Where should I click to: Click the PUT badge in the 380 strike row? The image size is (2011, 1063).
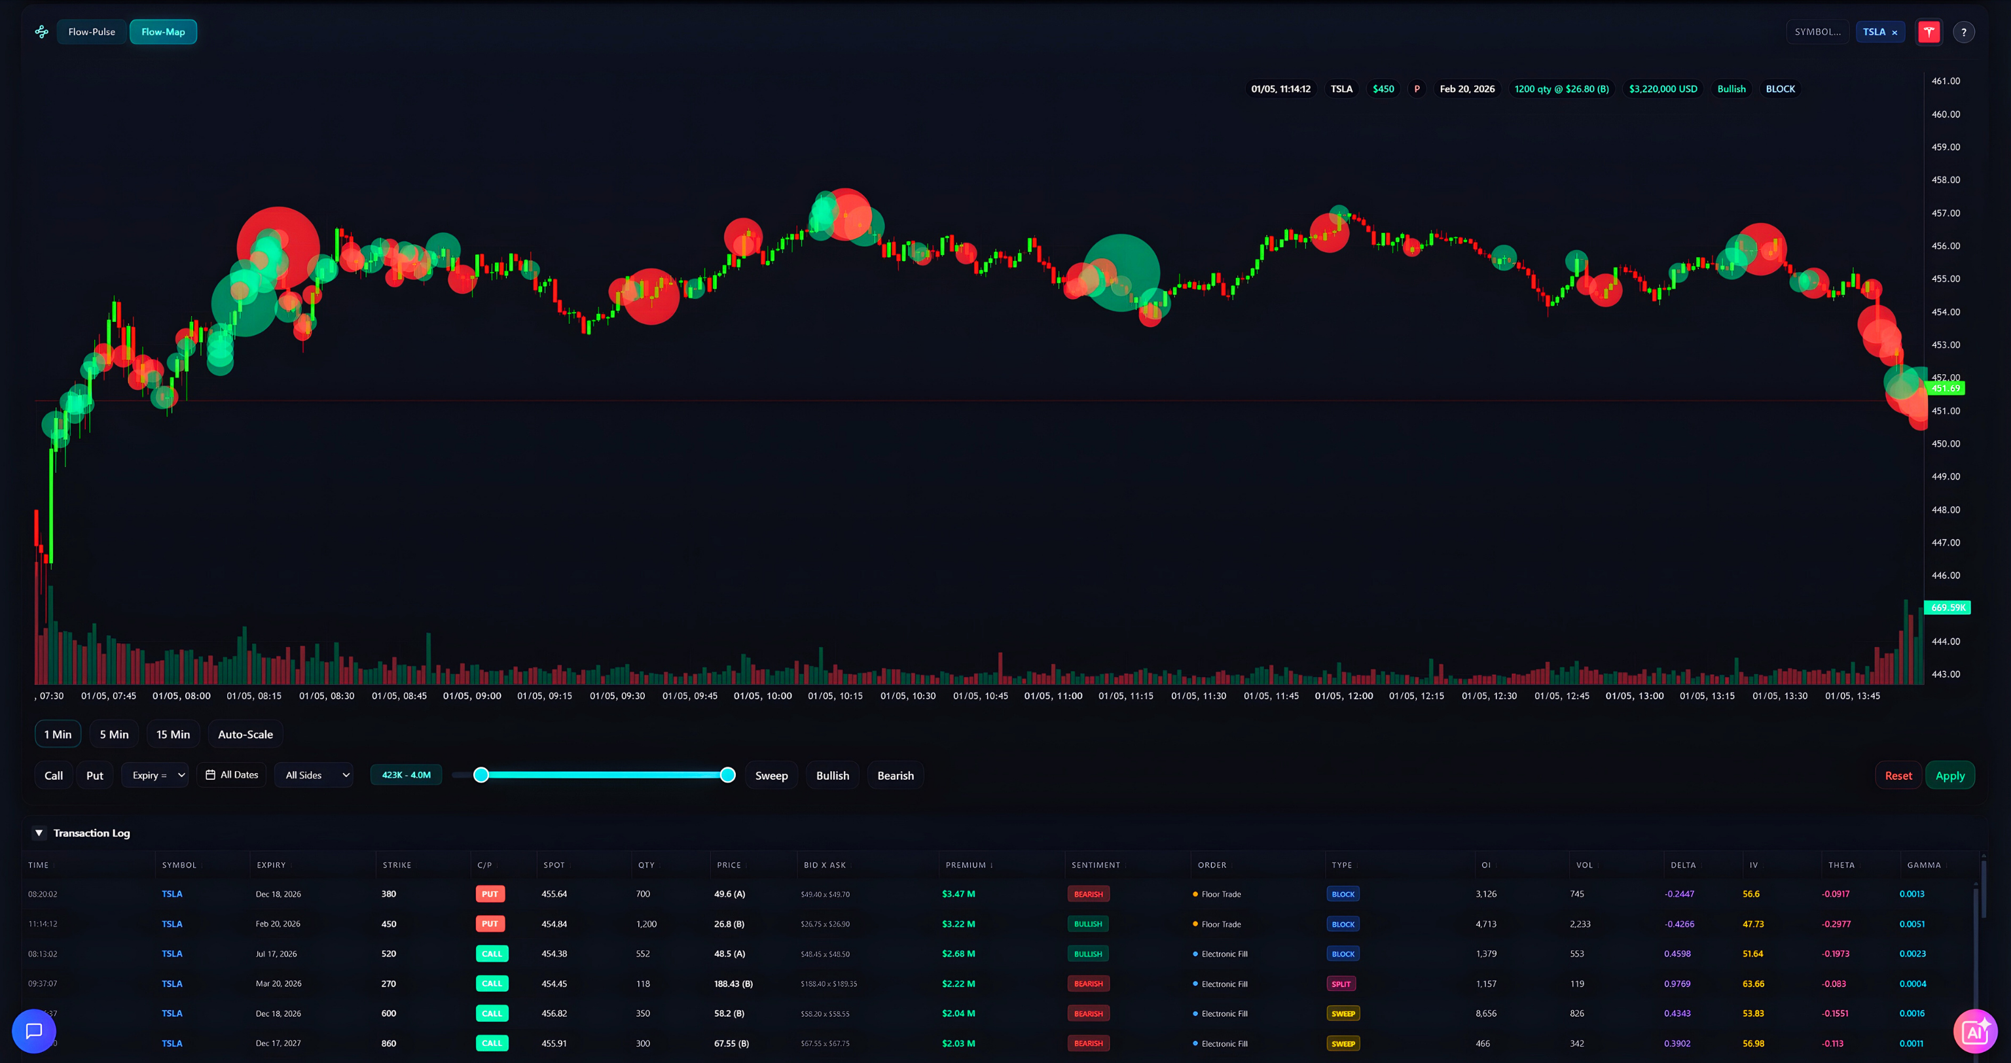tap(490, 894)
